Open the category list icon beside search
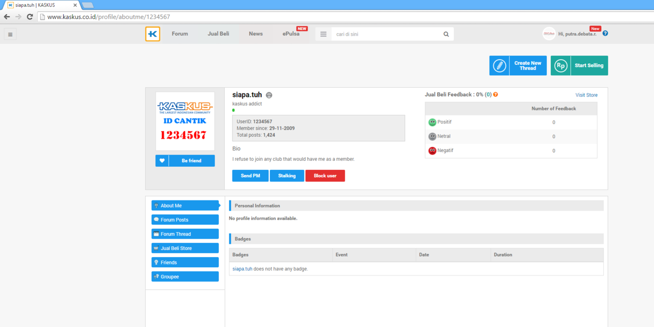 pos(323,34)
